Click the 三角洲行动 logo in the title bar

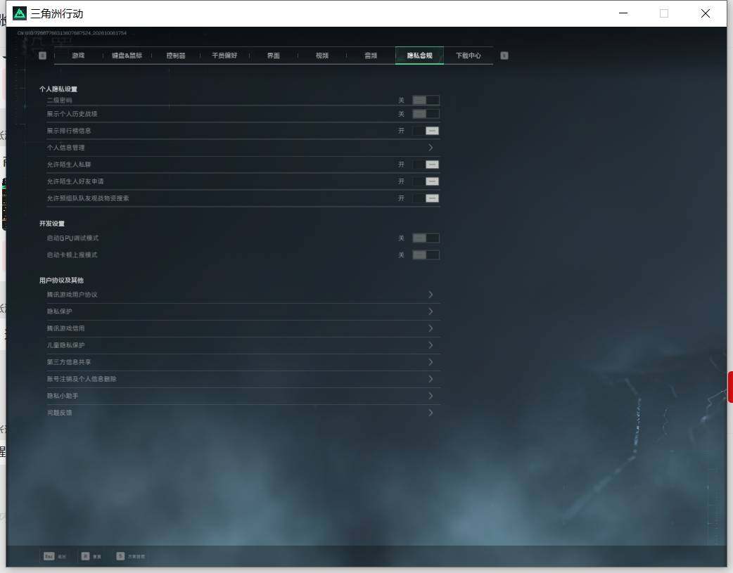tap(20, 13)
